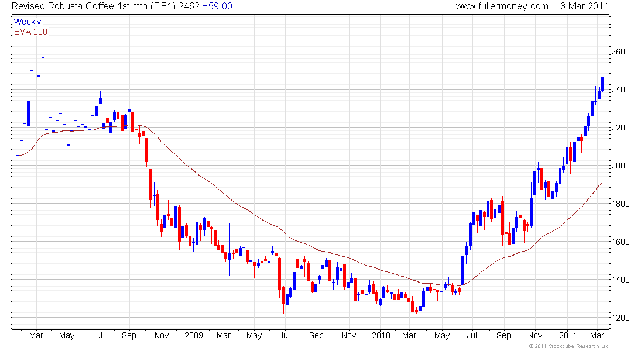Click the 2400 price axis label
The height and width of the screenshot is (351, 644).
point(621,90)
